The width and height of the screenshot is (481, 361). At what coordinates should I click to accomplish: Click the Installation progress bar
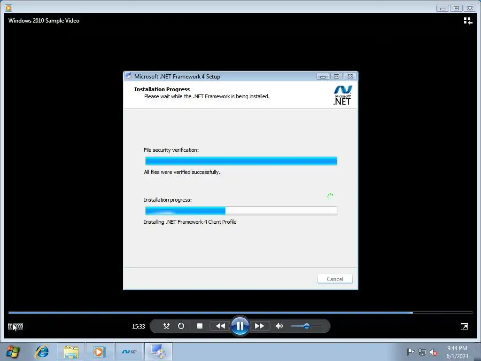[241, 211]
